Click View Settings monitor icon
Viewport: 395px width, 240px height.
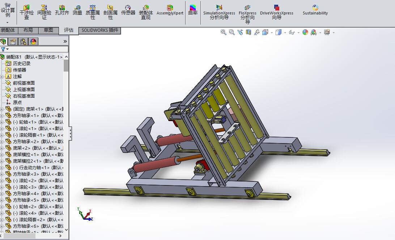(327, 32)
